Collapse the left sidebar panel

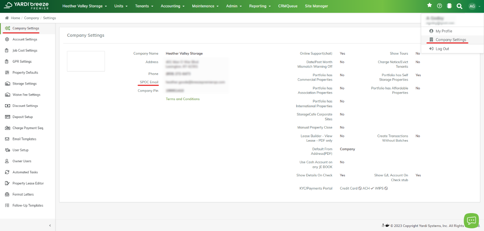(x=50, y=225)
